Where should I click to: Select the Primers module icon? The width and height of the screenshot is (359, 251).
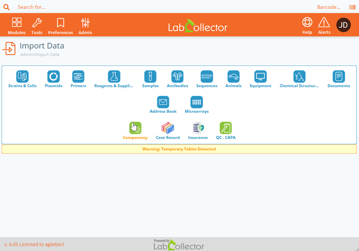[78, 76]
